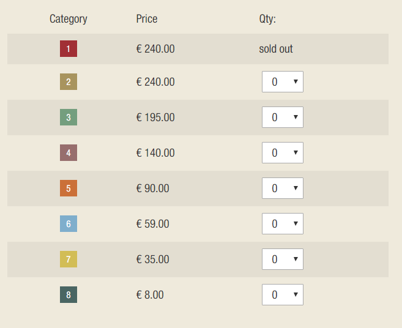Open quantity dropdown for € 59.00 tickets
The image size is (402, 328).
283,223
